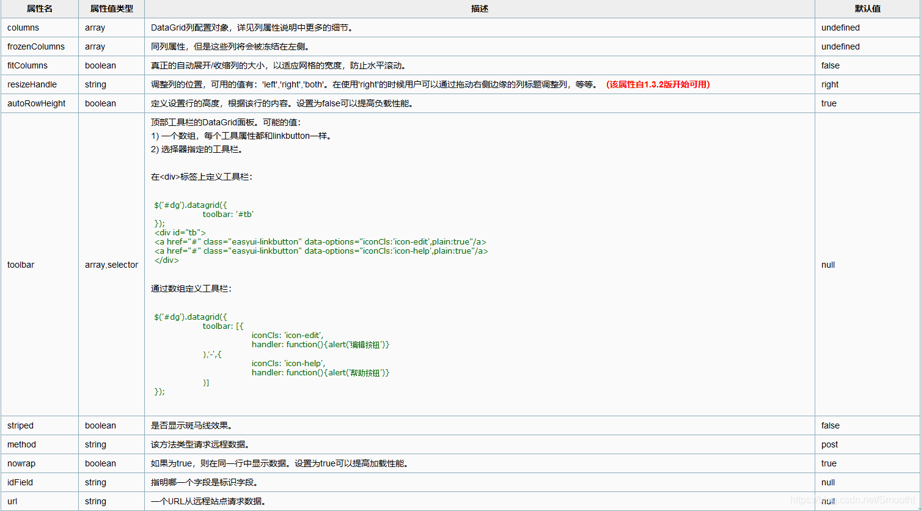The height and width of the screenshot is (511, 921).
Task: Click the '1) 一个数组' description line
Action: click(x=243, y=136)
